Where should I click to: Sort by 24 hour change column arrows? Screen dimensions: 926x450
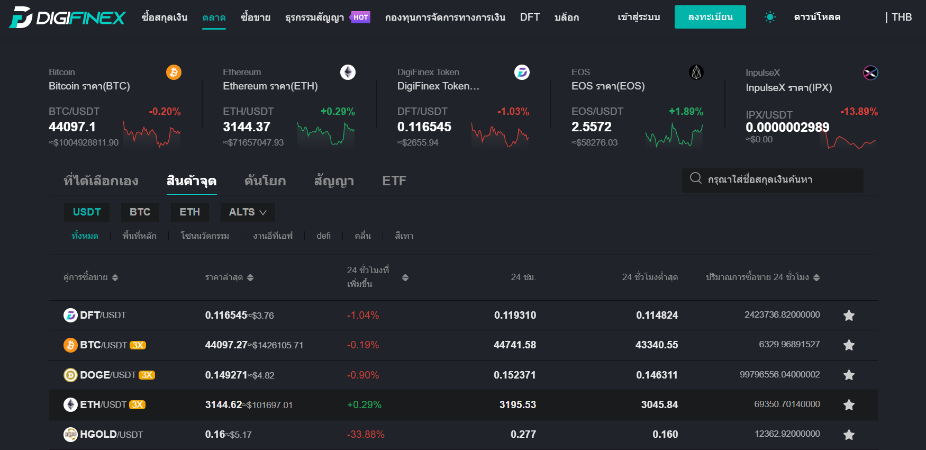click(405, 277)
